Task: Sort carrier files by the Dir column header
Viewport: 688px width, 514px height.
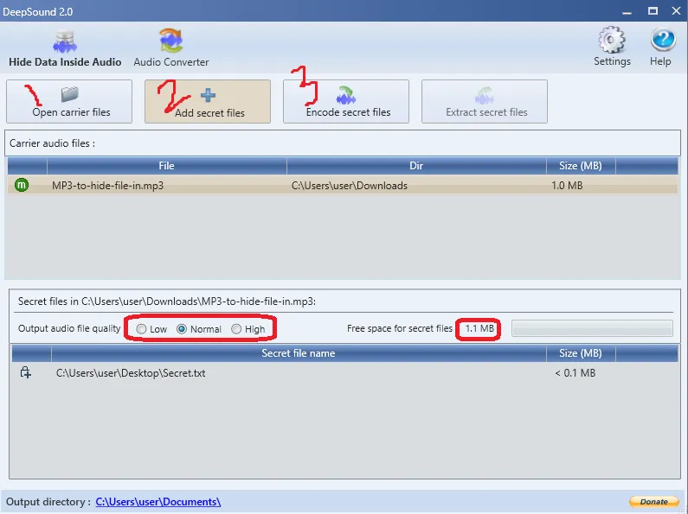Action: (416, 166)
